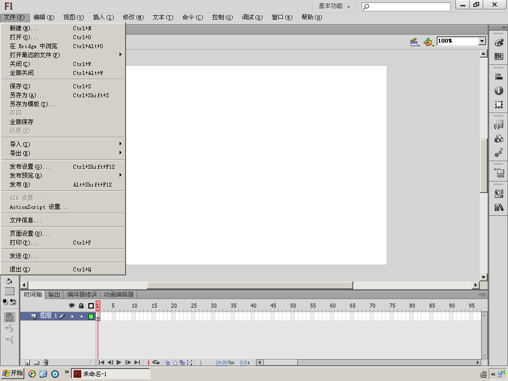Open the Project panel folder icon
This screenshot has width=508, height=381.
(499, 173)
